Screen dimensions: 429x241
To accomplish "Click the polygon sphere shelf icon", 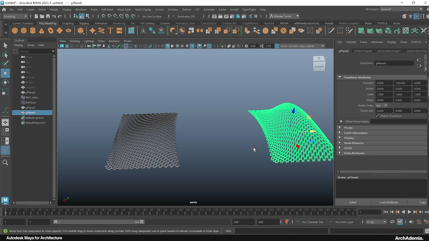I will [x=15, y=30].
